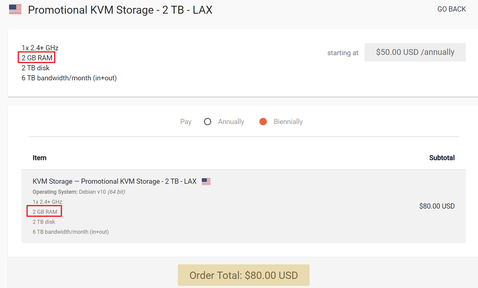This screenshot has height=288, width=478.
Task: Click the Pay label before the billing options
Action: pos(186,122)
